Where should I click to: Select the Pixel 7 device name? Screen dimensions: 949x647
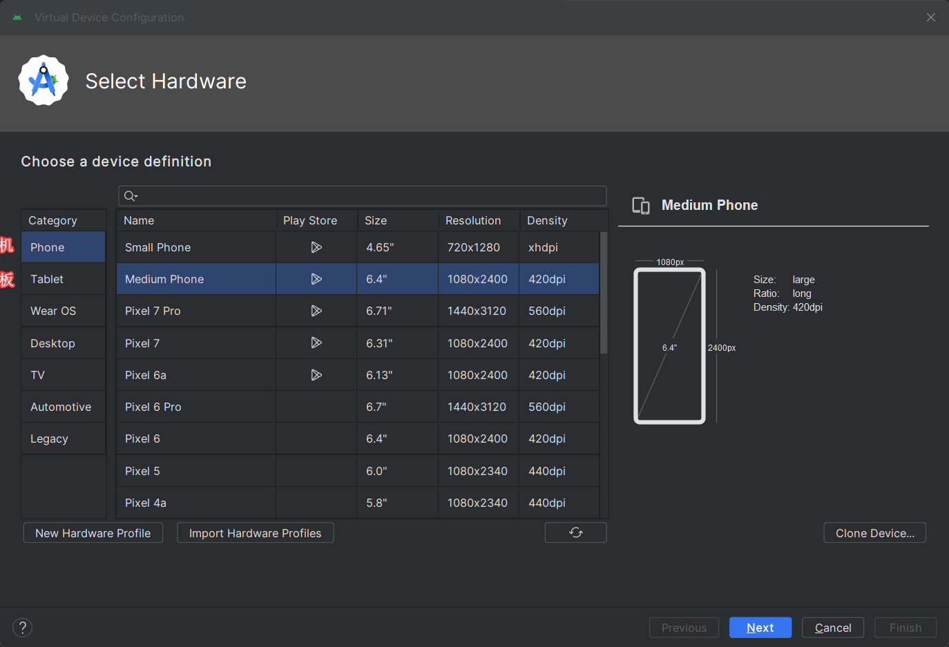click(x=142, y=343)
